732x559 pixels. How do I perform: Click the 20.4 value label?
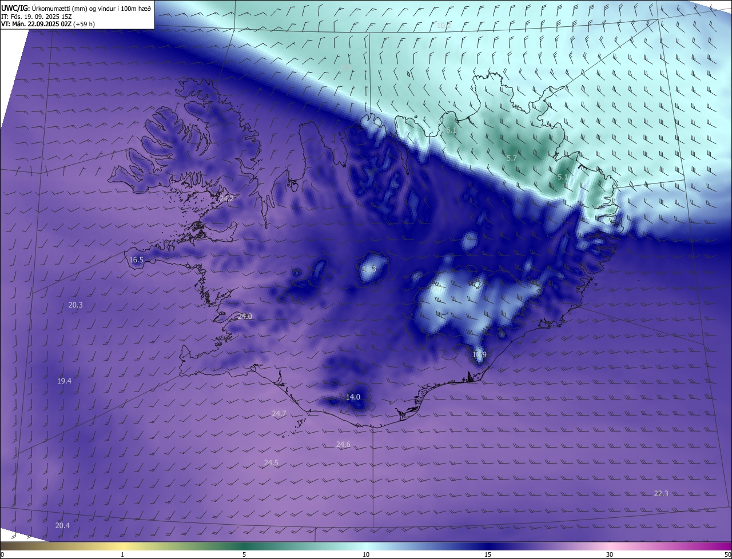point(62,525)
